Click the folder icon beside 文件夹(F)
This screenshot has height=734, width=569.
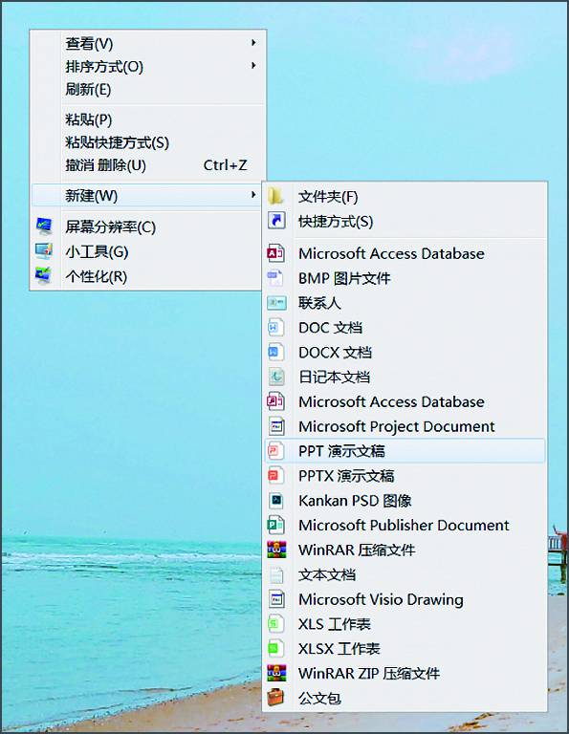pyautogui.click(x=275, y=196)
